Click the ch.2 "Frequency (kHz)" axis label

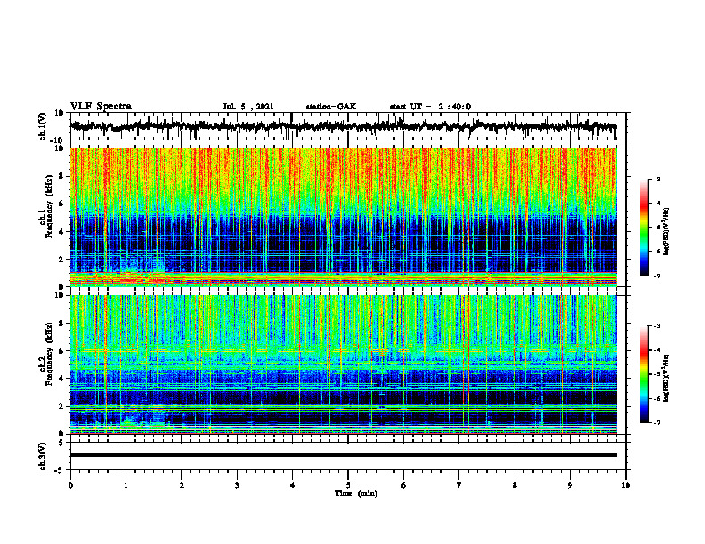tap(49, 354)
